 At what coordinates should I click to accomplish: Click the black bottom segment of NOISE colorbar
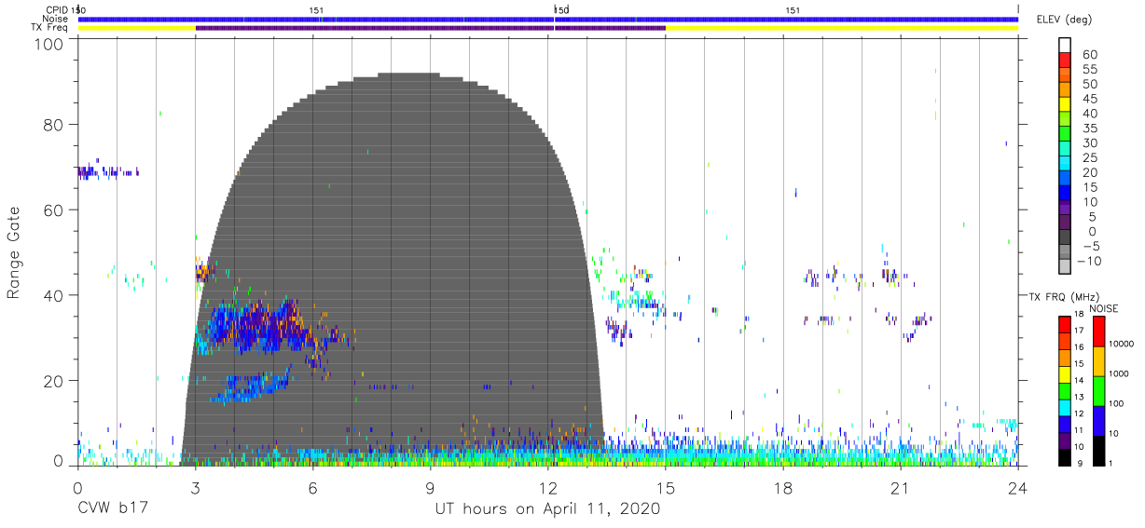click(1099, 450)
